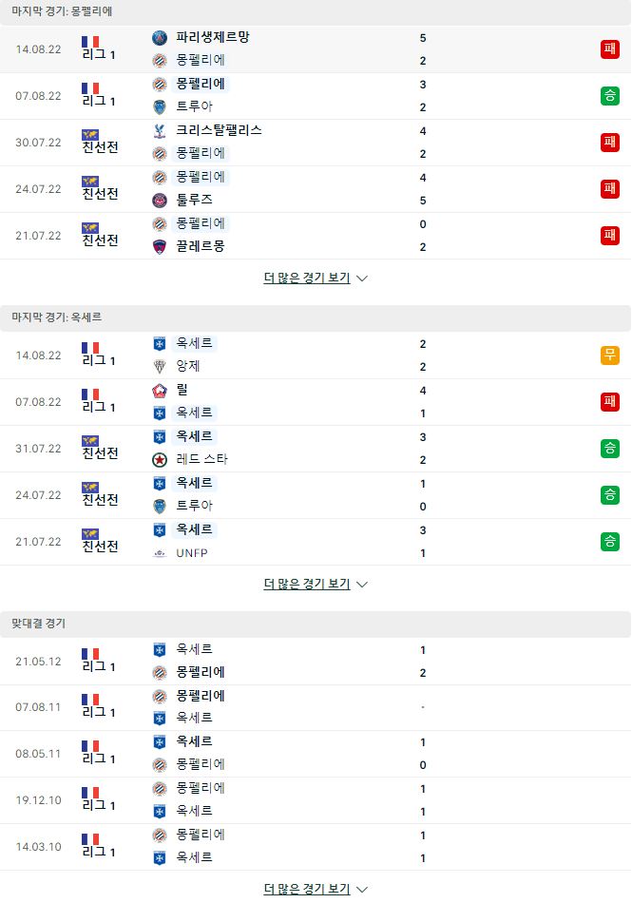Click the Crystal Palace team crest
The height and width of the screenshot is (903, 632).
[x=160, y=131]
